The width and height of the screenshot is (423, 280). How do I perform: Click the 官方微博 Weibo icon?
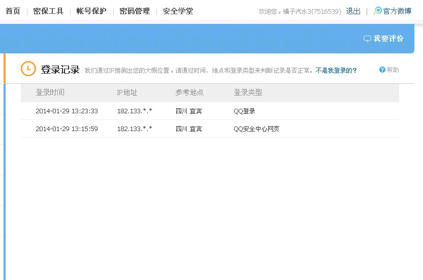[378, 11]
